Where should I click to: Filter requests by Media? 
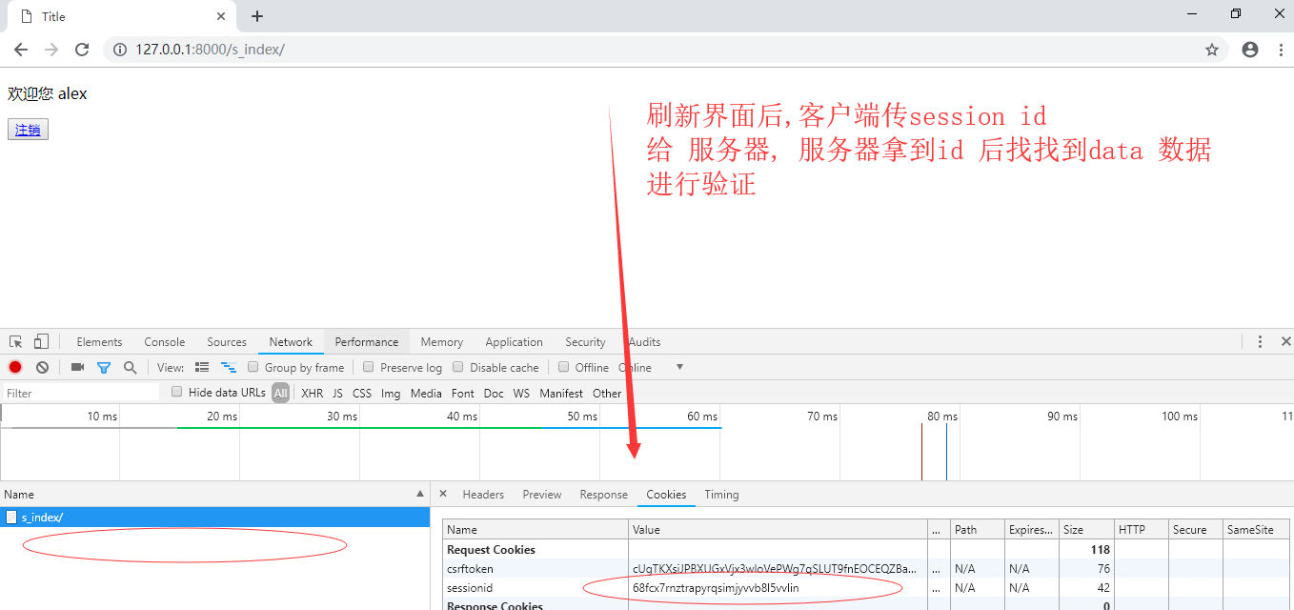coord(426,393)
